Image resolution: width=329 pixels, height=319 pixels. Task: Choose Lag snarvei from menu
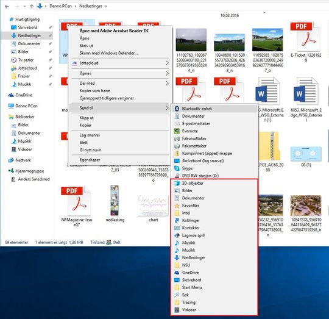[90, 135]
